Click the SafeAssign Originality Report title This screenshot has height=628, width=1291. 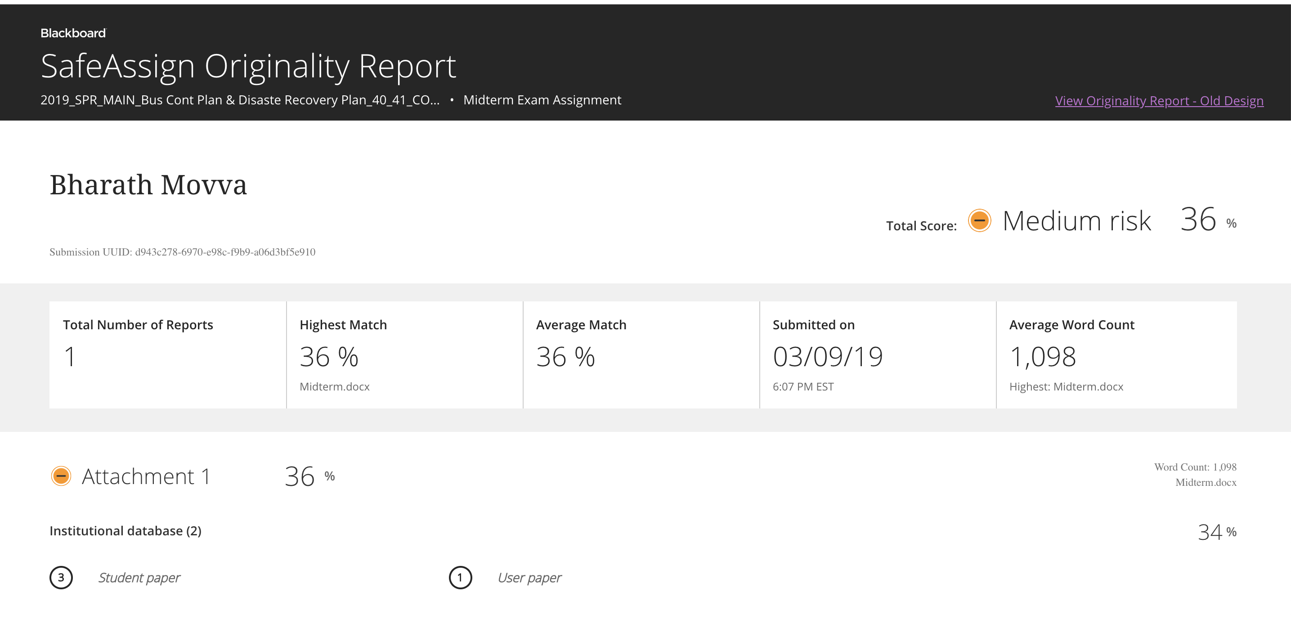point(249,66)
